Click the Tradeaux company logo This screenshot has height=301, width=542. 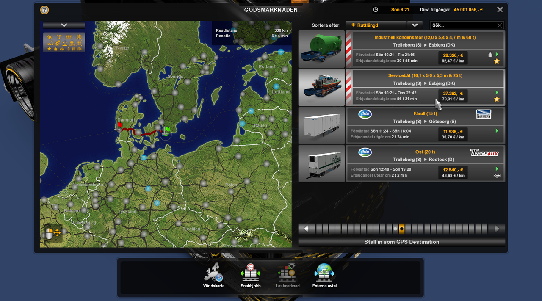click(x=484, y=152)
